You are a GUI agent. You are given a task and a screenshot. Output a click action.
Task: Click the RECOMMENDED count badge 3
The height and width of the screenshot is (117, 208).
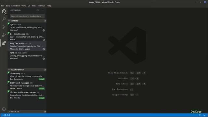(x=45, y=70)
